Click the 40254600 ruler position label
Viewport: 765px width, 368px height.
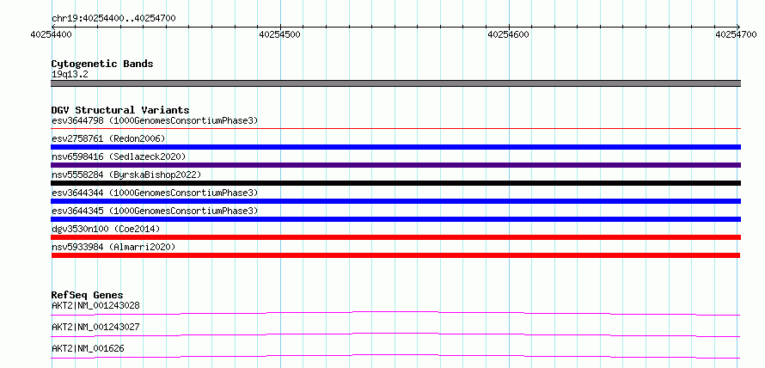point(508,34)
